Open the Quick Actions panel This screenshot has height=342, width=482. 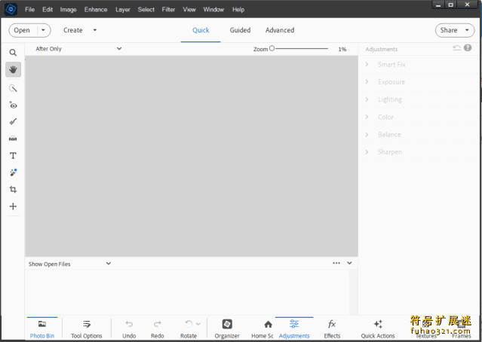[x=378, y=328]
